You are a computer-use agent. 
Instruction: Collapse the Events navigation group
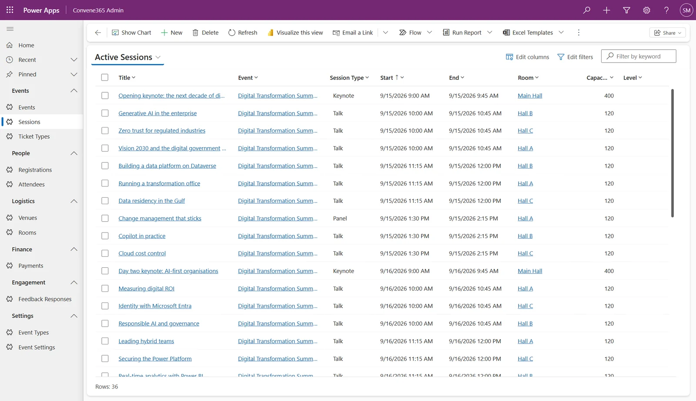pyautogui.click(x=74, y=91)
